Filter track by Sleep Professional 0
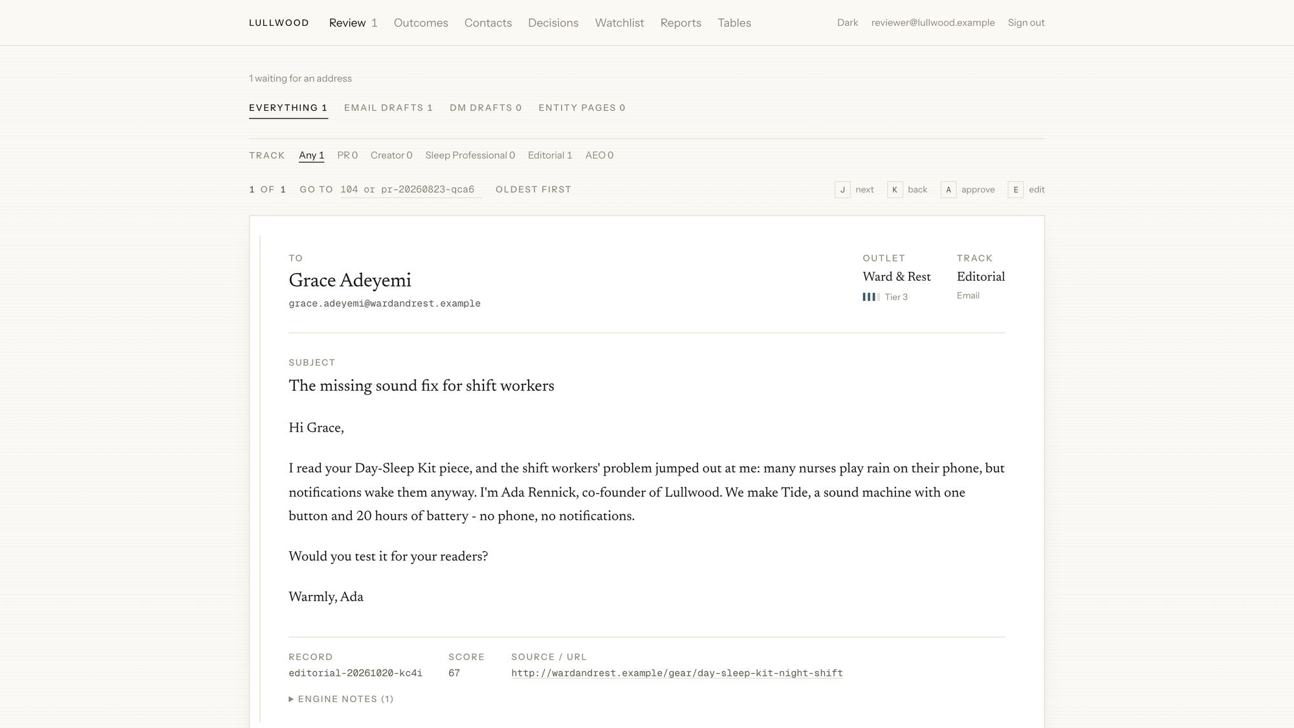Screen dimensions: 1294x728 (470, 155)
